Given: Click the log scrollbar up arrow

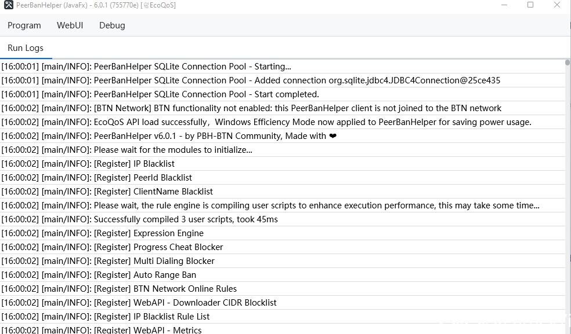Looking at the screenshot, I should [x=568, y=63].
